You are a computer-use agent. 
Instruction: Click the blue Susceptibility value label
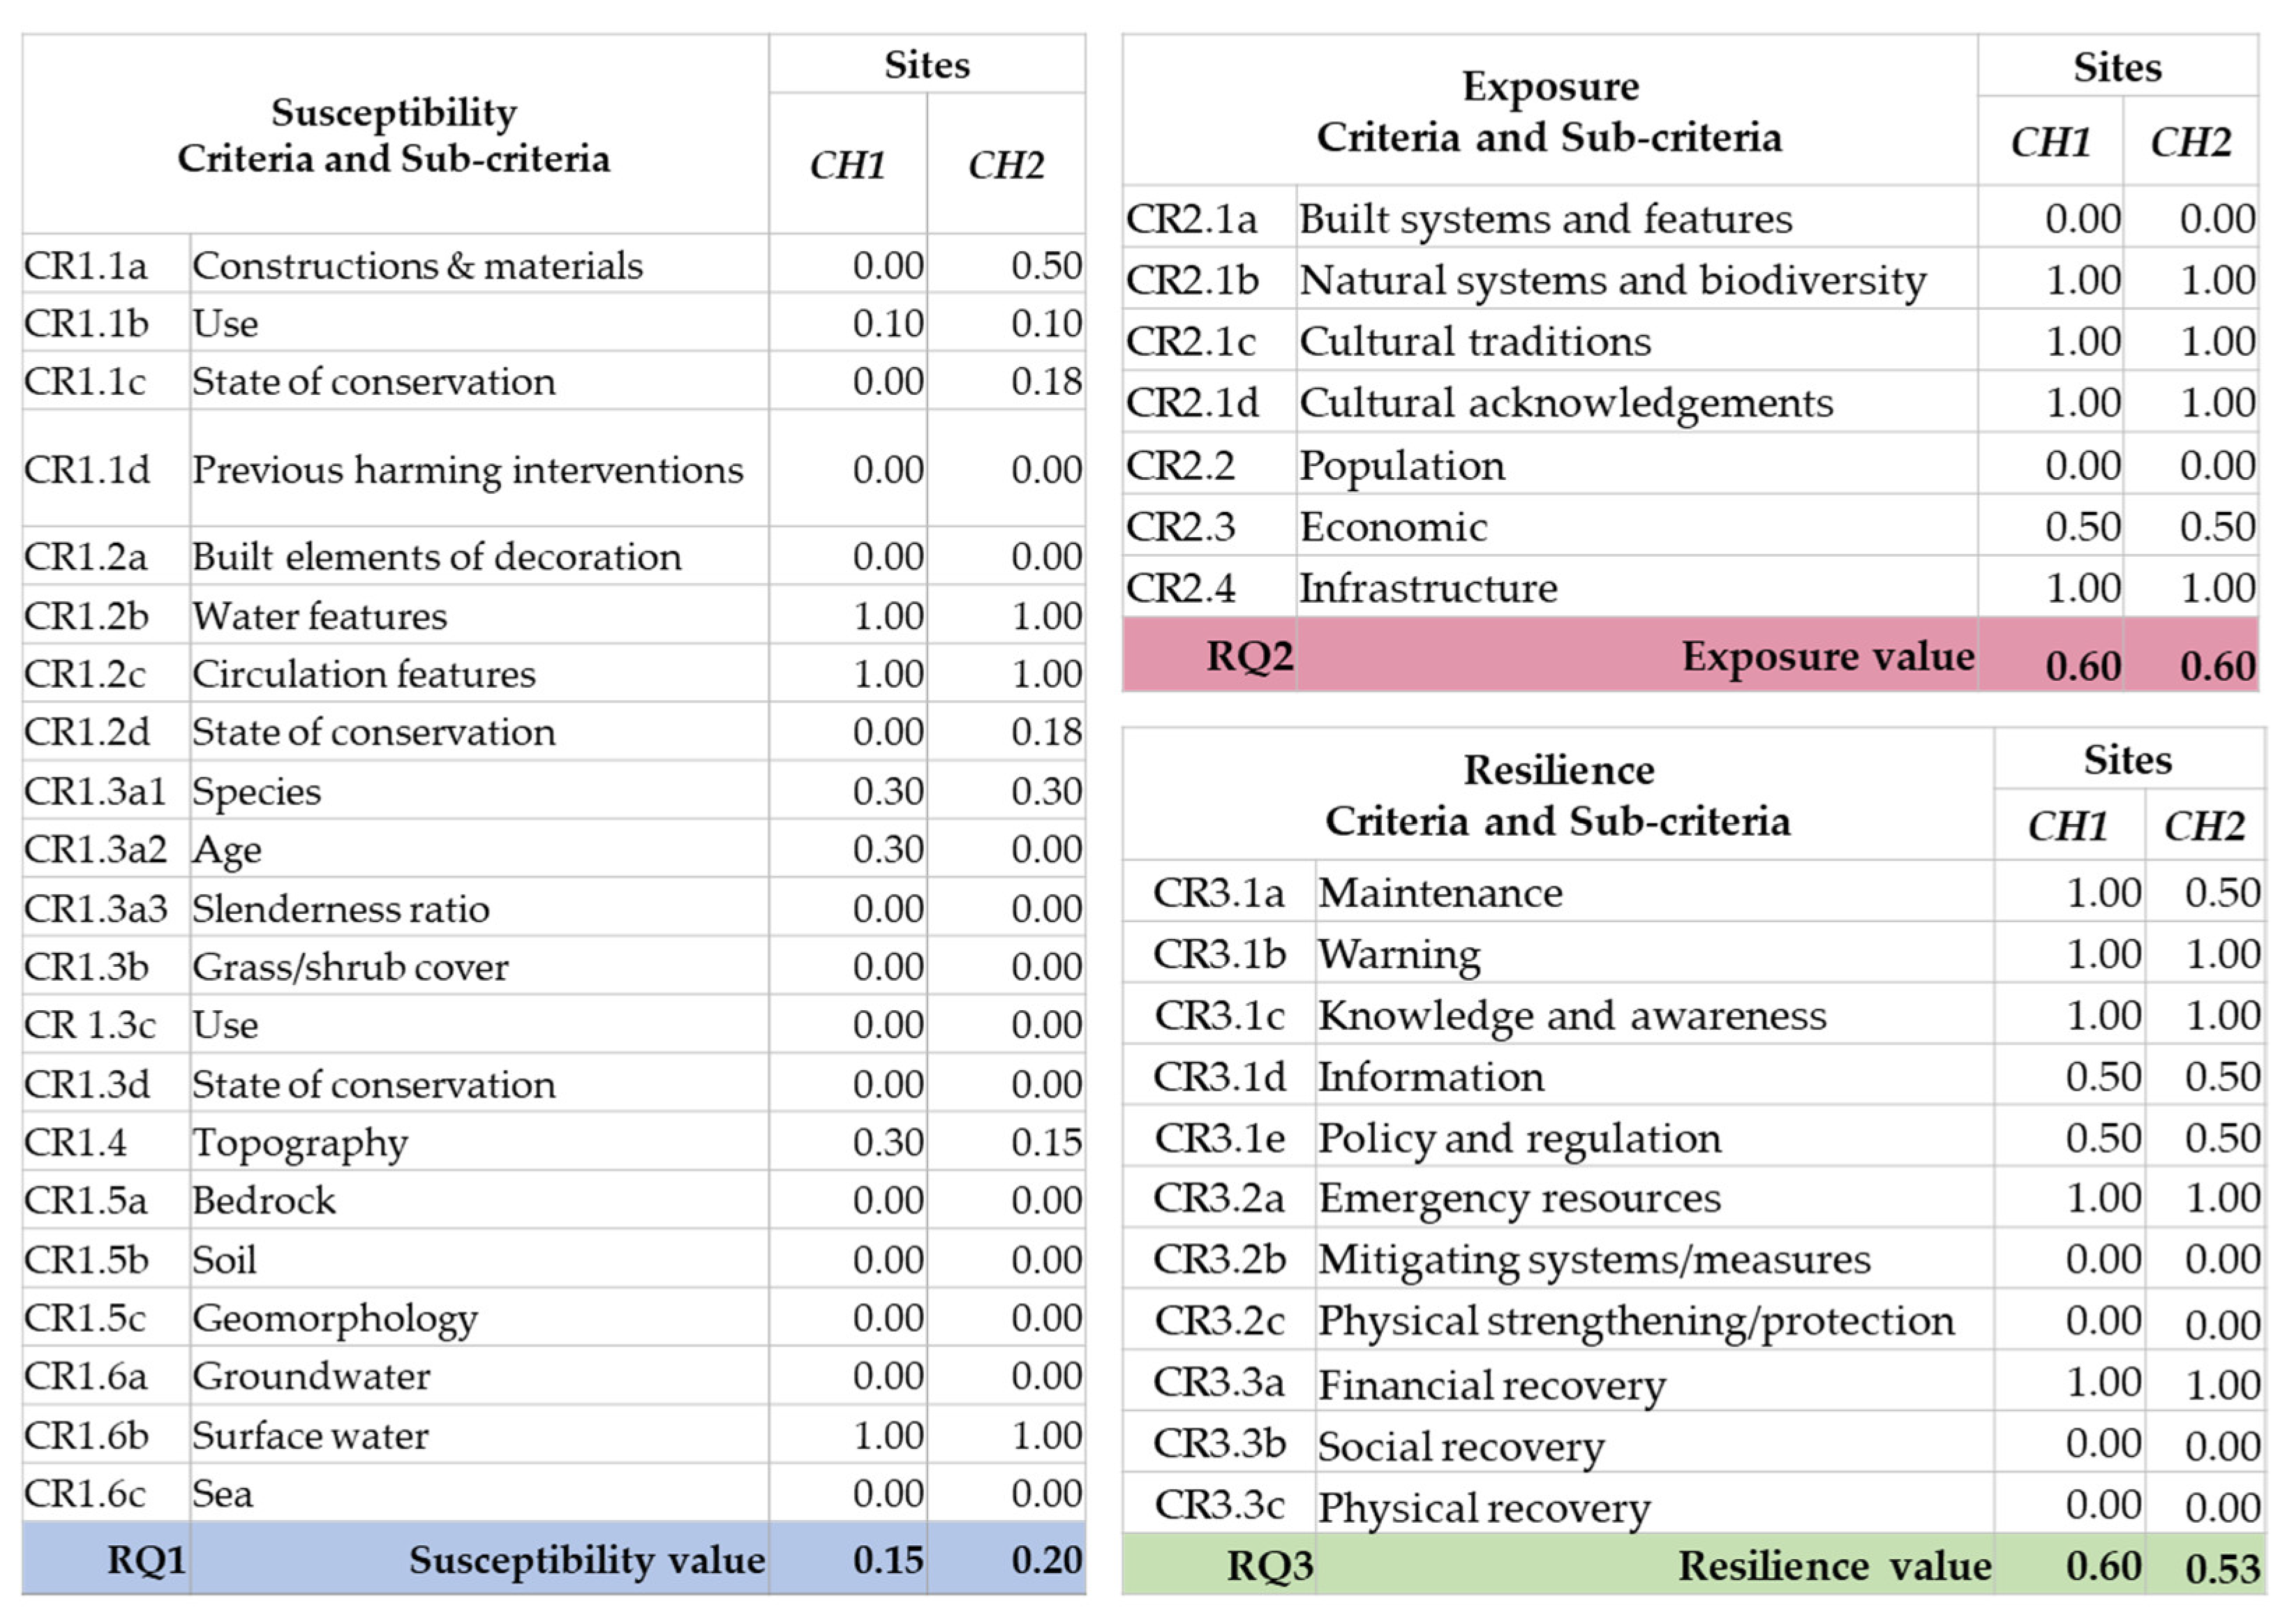[586, 1560]
